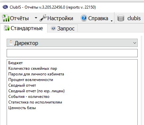Screen dimensions: 144x125
Task: Click the Отчёты chart icon
Action: click(5, 18)
